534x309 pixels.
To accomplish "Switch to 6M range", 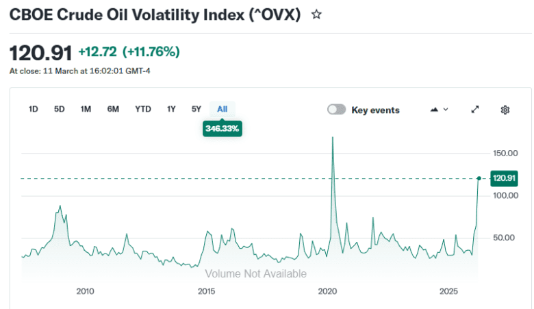I will tap(113, 109).
